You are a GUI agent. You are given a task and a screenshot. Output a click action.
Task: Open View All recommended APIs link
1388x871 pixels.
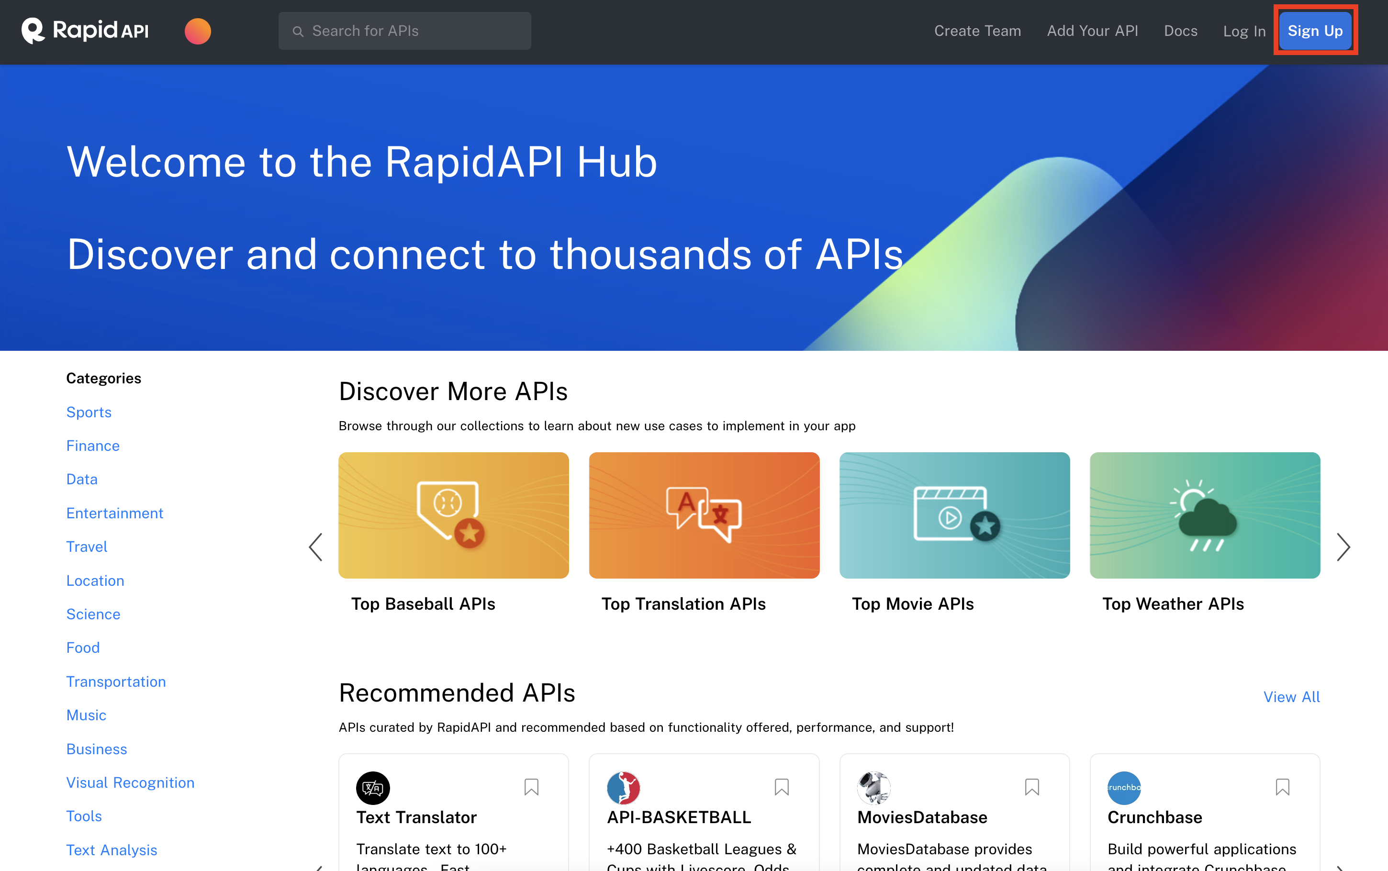click(x=1291, y=697)
